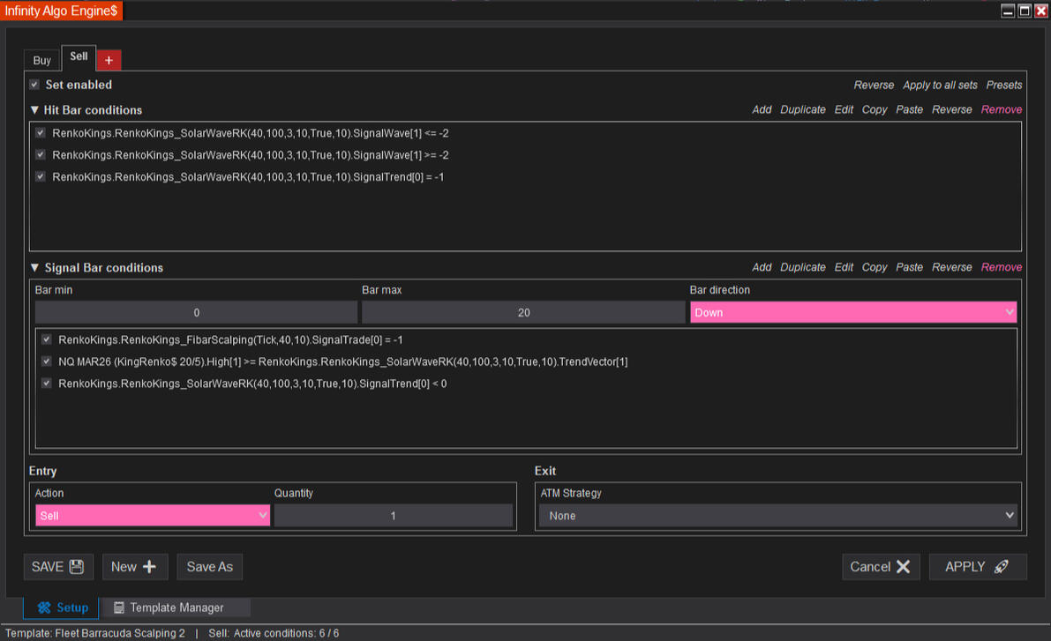Collapse the Hit Bar conditions section
Screen dimensions: 1051x641
[x=34, y=110]
